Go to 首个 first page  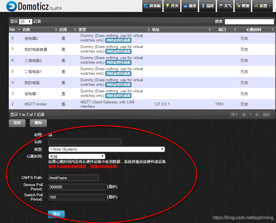(235, 115)
